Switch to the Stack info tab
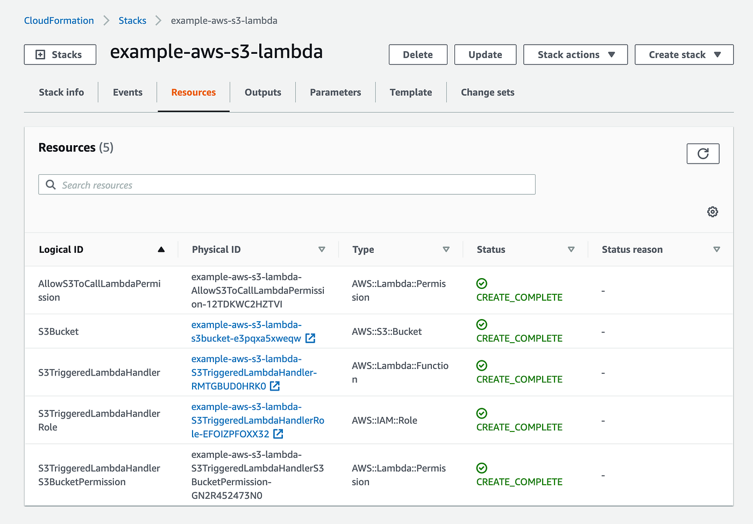753x524 pixels. coord(61,92)
